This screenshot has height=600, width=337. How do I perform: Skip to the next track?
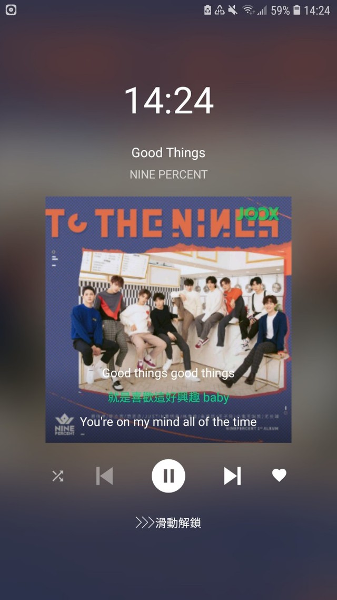[232, 476]
